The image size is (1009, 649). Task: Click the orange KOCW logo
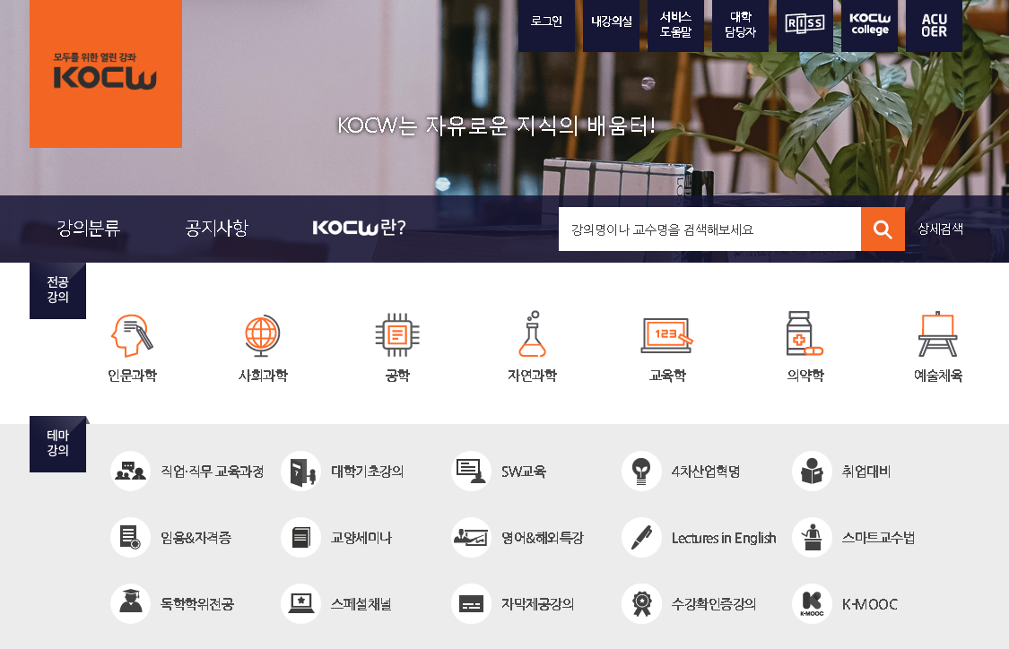coord(106,74)
